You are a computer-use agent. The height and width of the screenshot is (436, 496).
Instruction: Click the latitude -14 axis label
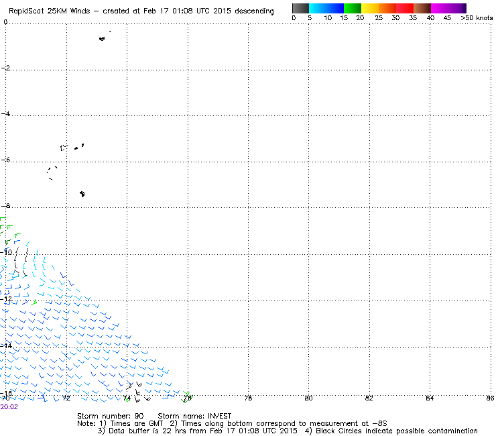pos(6,345)
